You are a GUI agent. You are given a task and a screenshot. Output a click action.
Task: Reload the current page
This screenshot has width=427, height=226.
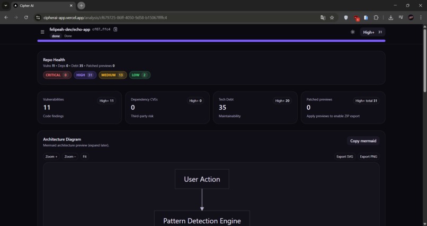(x=26, y=17)
